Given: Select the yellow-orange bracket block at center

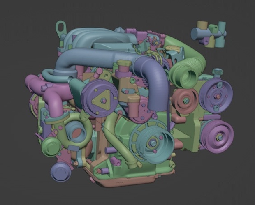Looking at the screenshot, I should pos(129,88).
